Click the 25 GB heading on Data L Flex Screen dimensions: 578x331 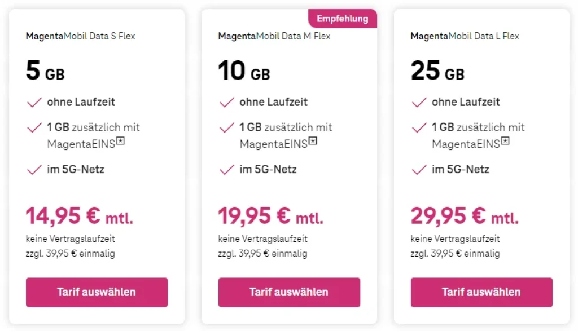pos(436,70)
